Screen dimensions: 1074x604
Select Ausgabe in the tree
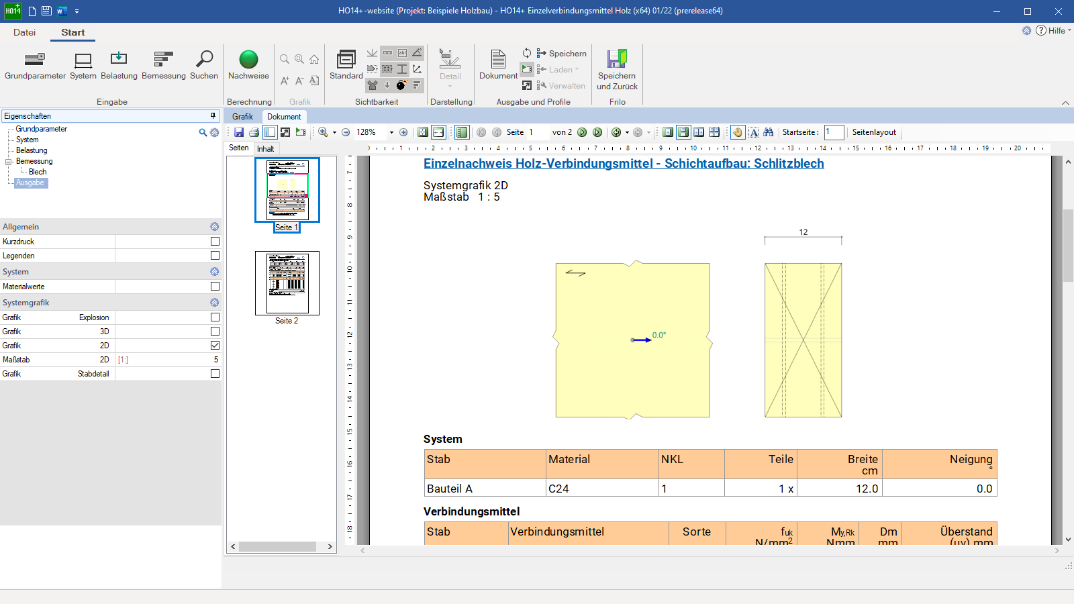pyautogui.click(x=30, y=183)
